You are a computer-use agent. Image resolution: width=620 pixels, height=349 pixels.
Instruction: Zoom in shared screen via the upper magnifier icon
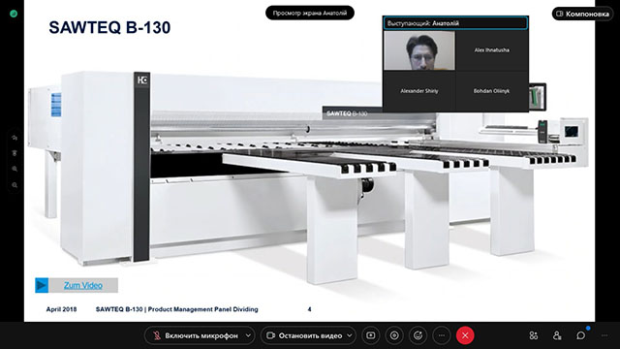pyautogui.click(x=15, y=169)
